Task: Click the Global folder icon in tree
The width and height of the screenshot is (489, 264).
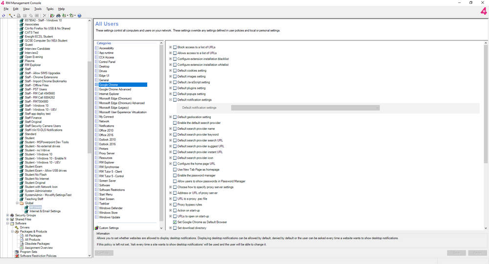Action: coord(22,203)
